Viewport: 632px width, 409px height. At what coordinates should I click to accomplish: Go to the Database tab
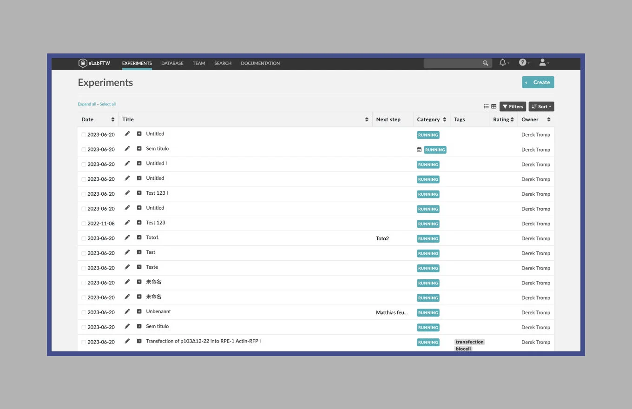172,63
